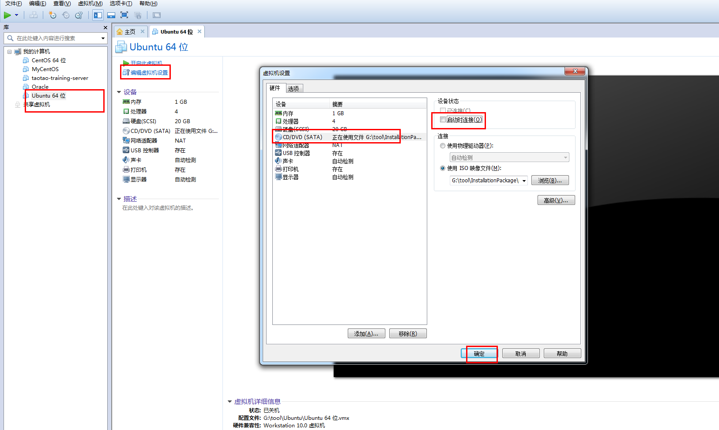Click 编辑虚拟机设置 link
Viewport: 719px width, 430px height.
(149, 73)
